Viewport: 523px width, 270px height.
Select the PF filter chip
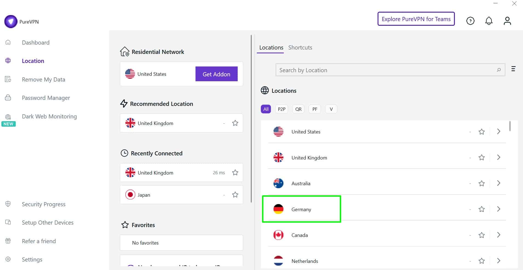[x=315, y=109]
